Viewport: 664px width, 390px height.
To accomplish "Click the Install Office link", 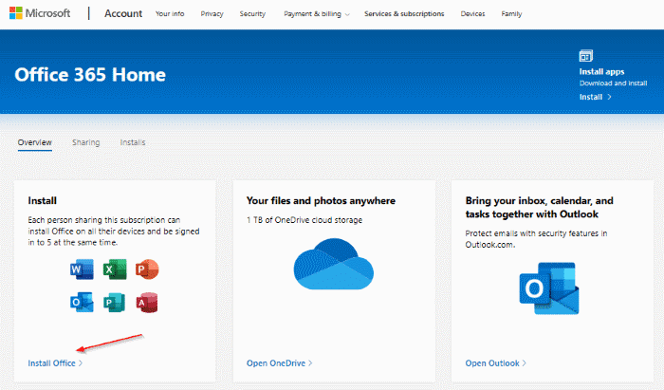I will [x=55, y=363].
